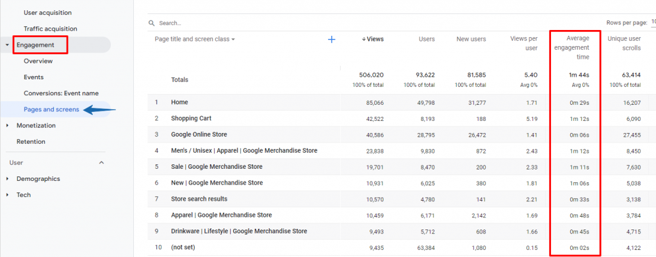
Task: Select Engagement Overview
Action: point(38,61)
